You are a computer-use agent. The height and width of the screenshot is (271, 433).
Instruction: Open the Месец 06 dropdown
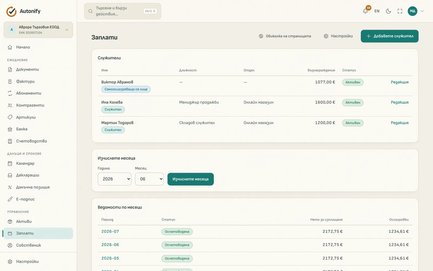tap(149, 179)
